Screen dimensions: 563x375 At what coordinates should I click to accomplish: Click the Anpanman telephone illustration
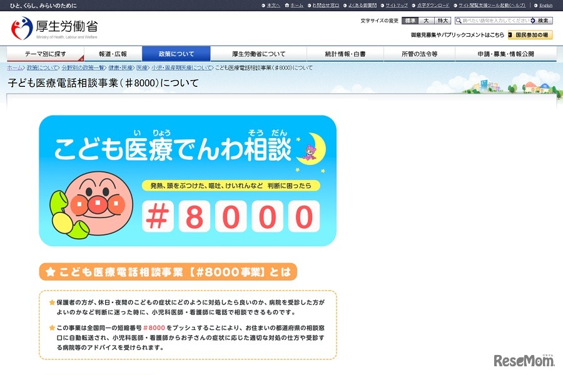pyautogui.click(x=91, y=205)
